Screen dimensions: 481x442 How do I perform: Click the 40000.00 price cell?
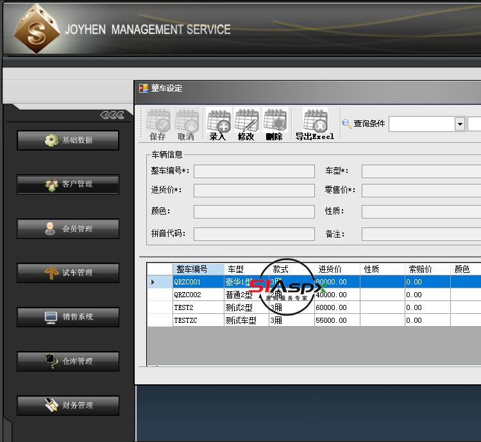coord(337,295)
